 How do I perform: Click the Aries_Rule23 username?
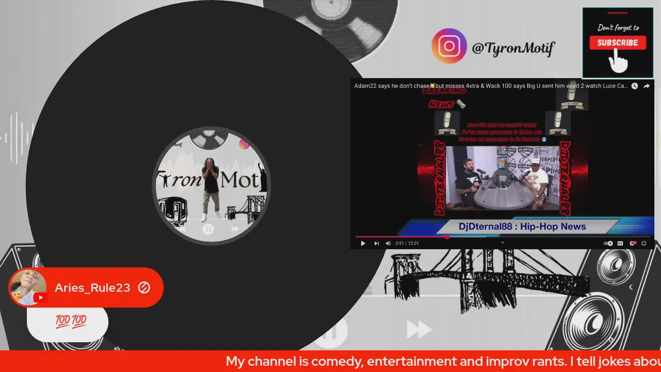click(92, 288)
